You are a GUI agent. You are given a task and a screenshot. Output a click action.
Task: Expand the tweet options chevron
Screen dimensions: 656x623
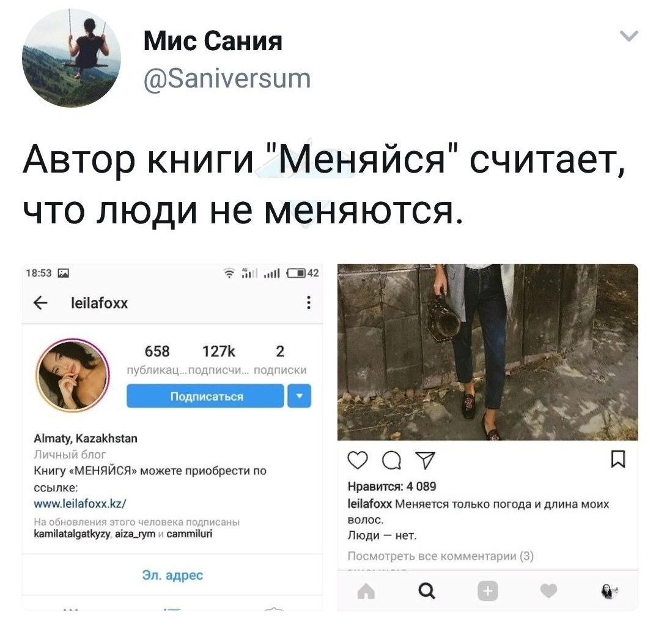point(628,36)
